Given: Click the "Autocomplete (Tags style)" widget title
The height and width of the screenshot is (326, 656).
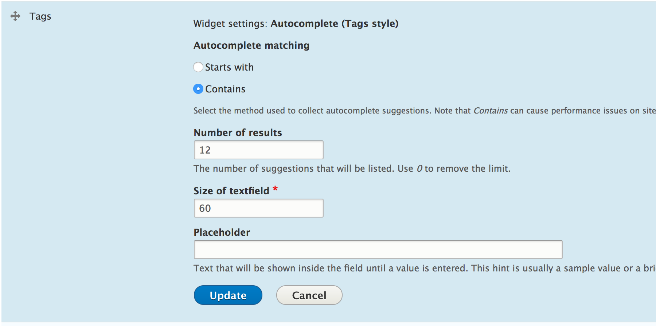Looking at the screenshot, I should pyautogui.click(x=335, y=24).
